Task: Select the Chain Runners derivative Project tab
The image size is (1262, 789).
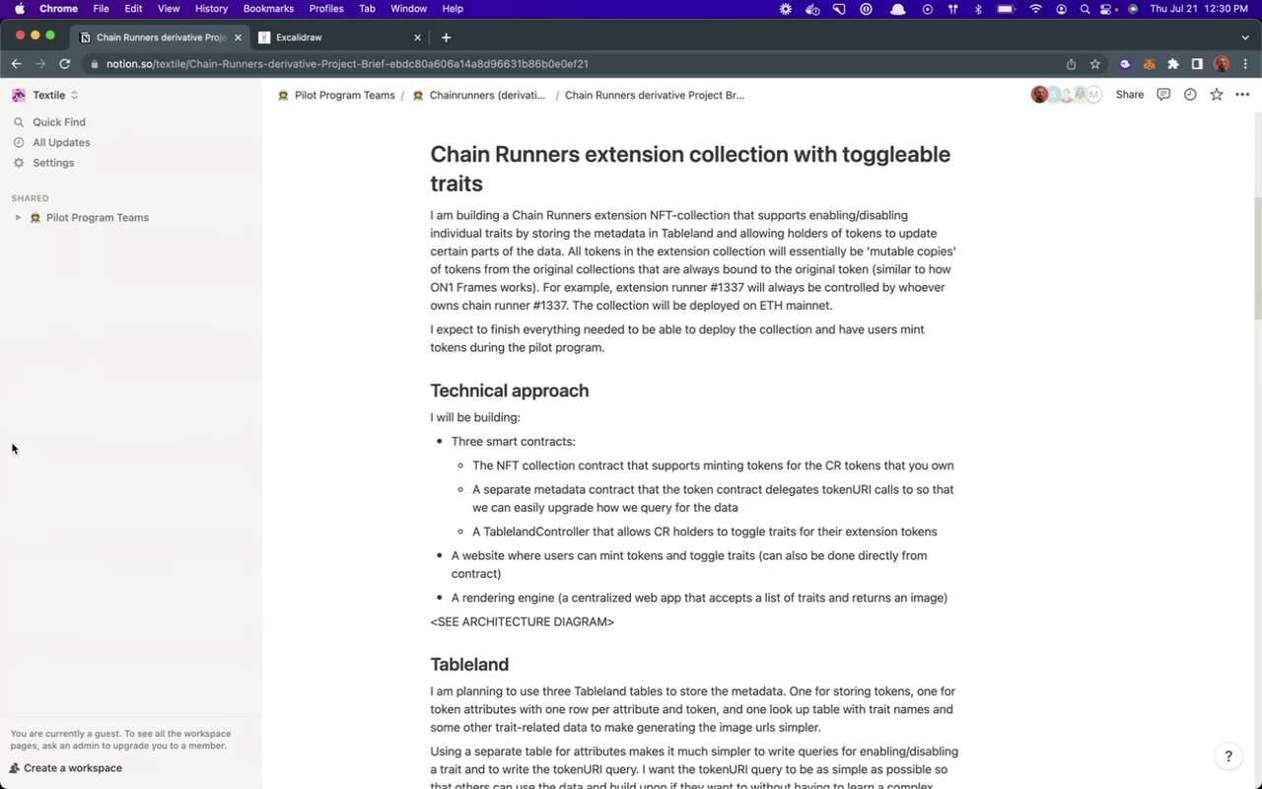Action: [x=158, y=37]
